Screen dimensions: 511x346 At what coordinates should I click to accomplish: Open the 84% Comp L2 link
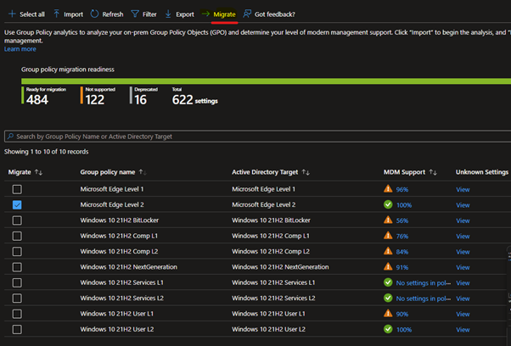point(402,252)
